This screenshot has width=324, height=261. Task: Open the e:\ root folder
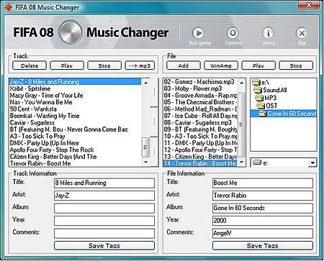pos(261,83)
